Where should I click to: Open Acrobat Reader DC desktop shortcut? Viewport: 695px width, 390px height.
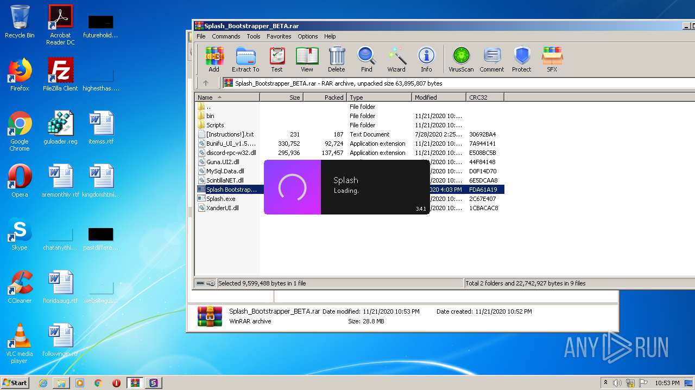tap(60, 25)
